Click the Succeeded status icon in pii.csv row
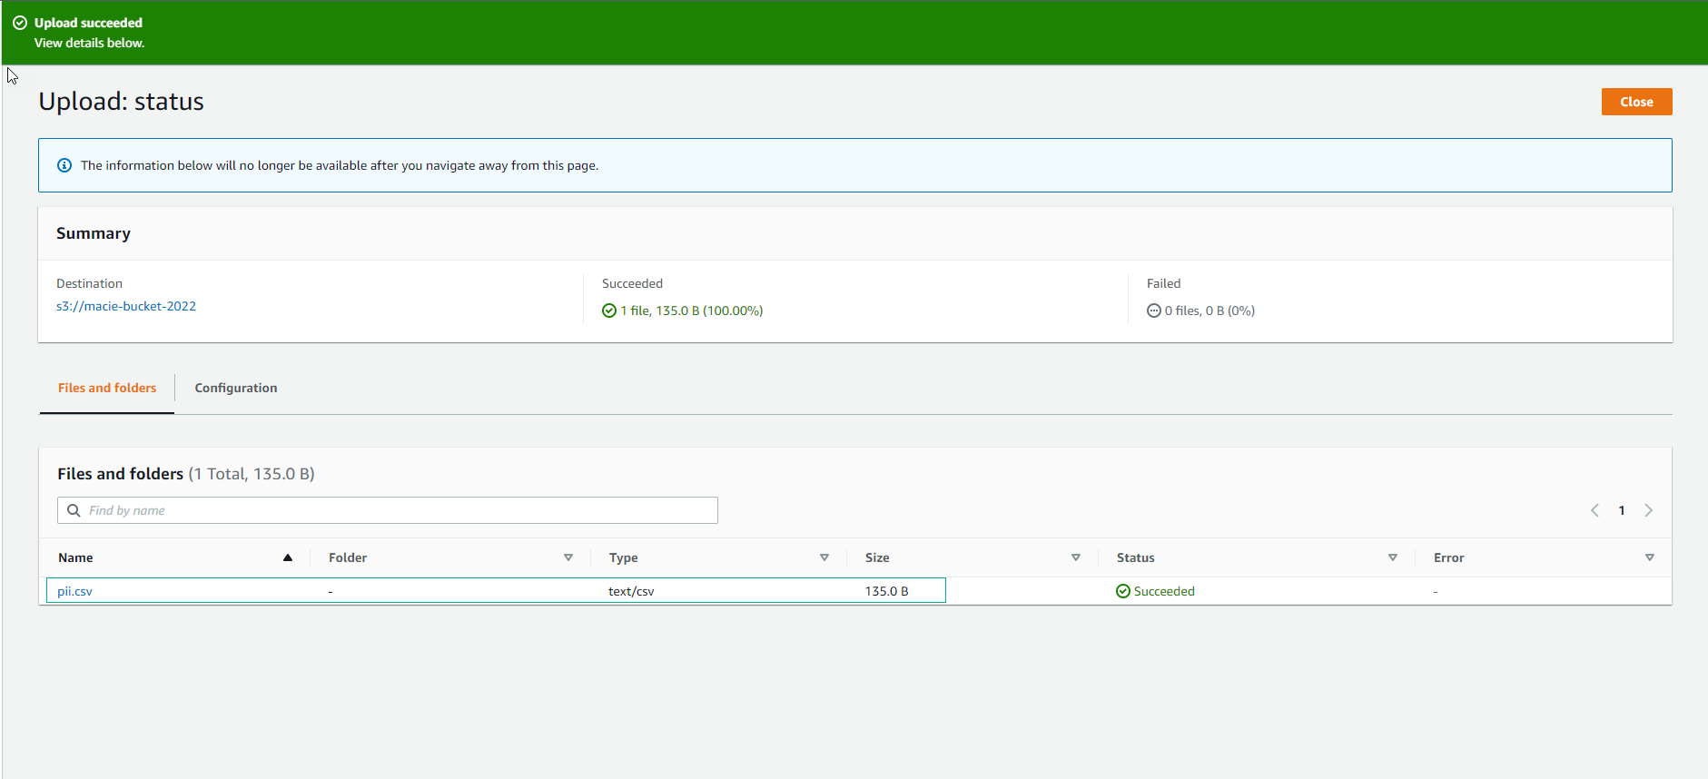The width and height of the screenshot is (1708, 779). coord(1123,591)
